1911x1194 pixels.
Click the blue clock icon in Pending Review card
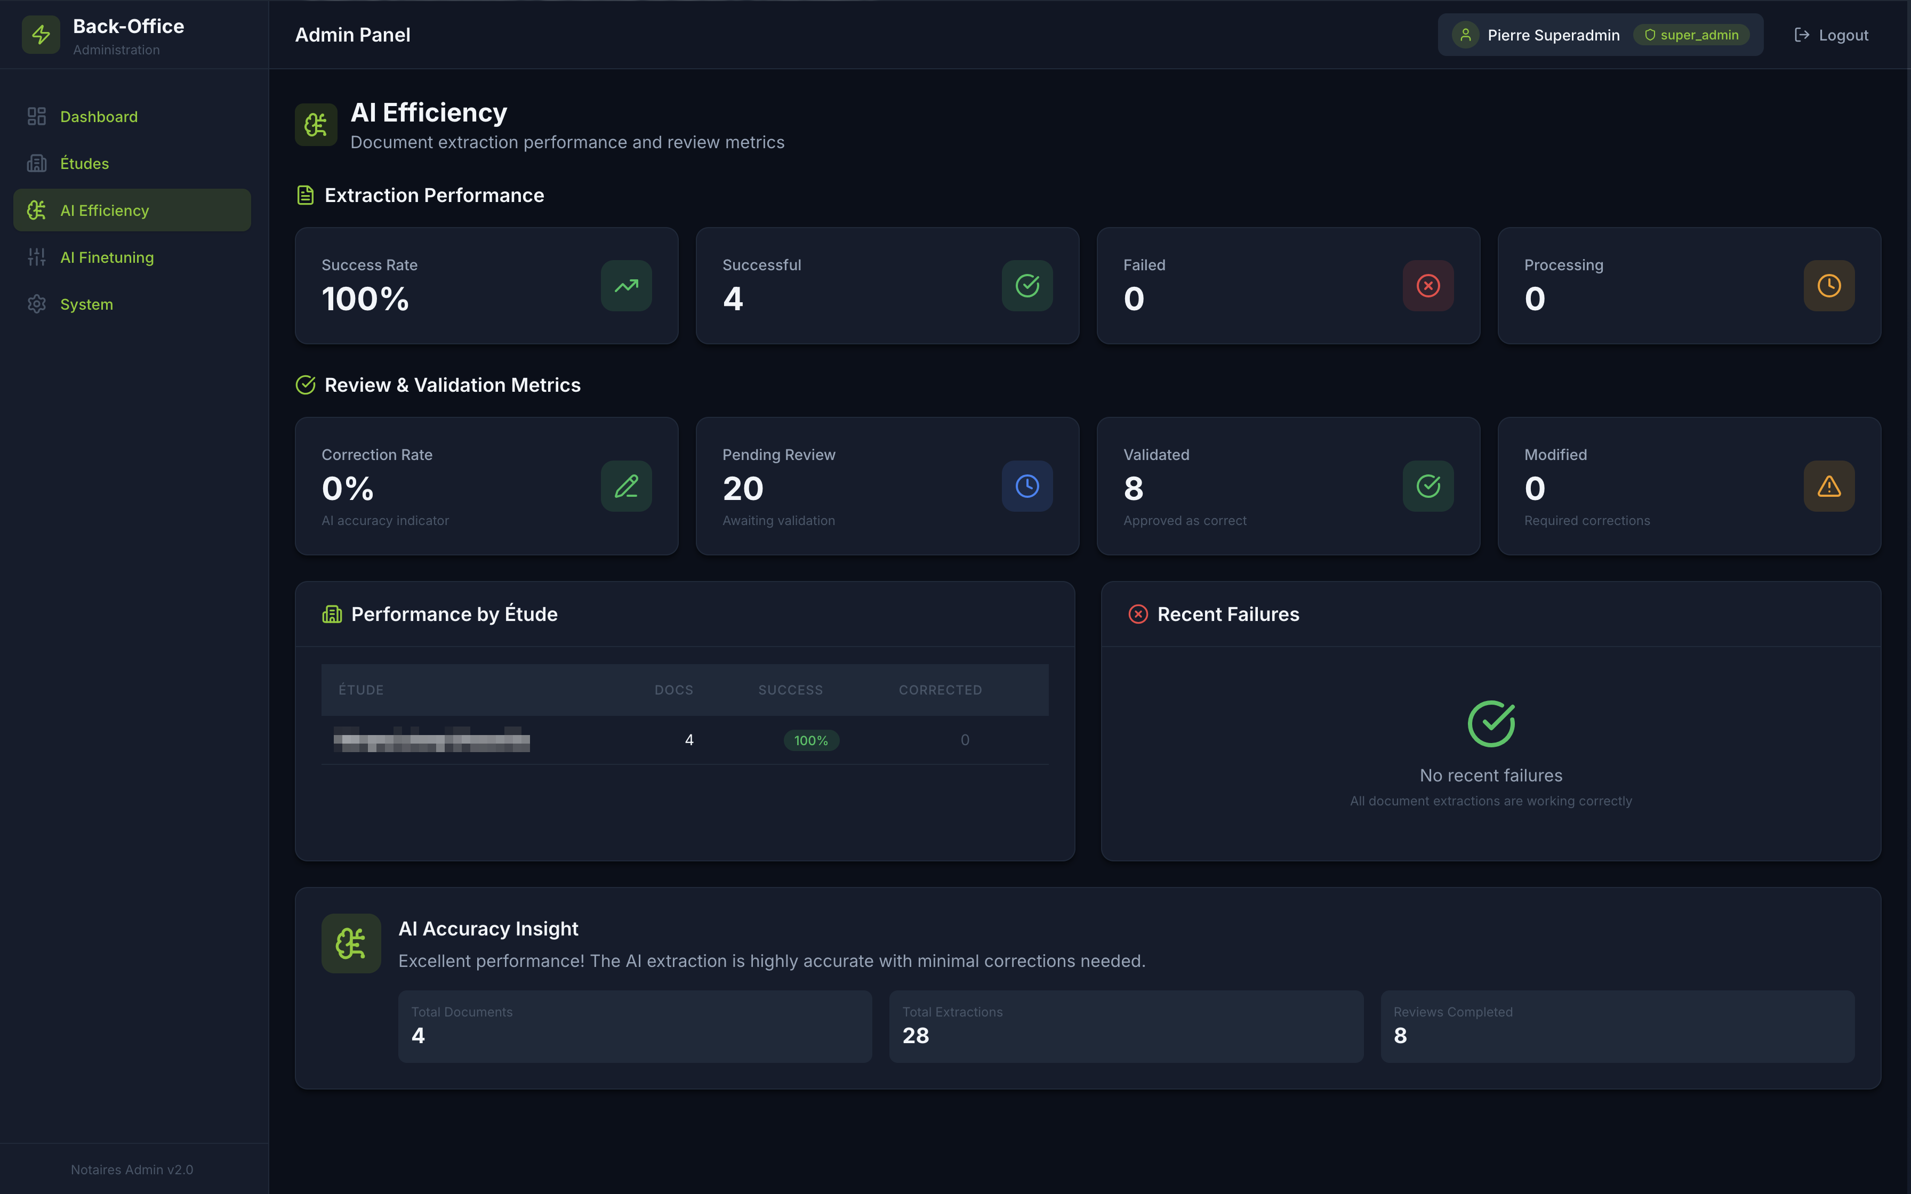click(1026, 487)
